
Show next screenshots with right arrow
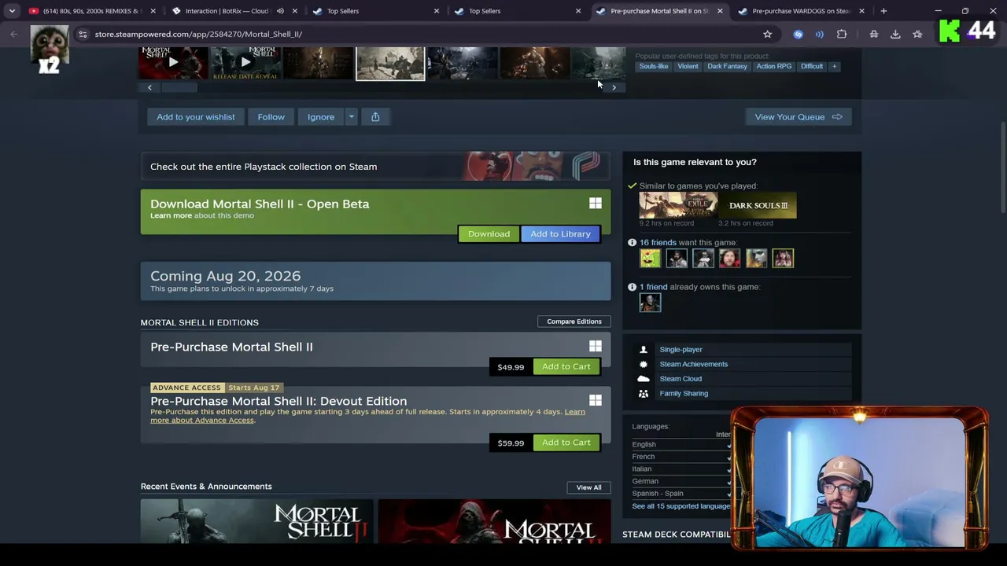tap(614, 87)
